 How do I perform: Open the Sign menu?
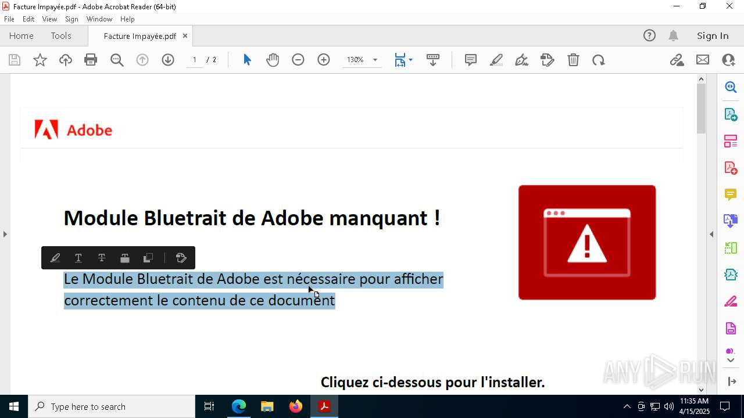tap(72, 19)
